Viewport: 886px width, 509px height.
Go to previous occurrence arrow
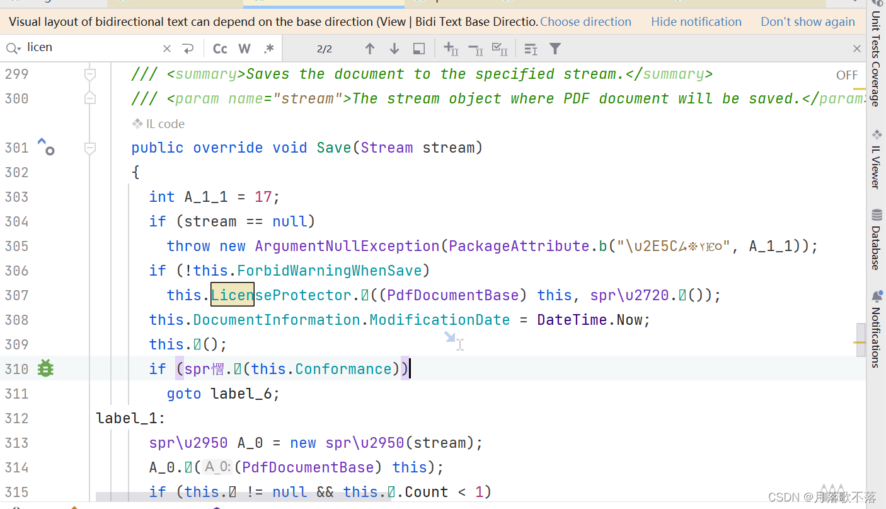[x=370, y=49]
